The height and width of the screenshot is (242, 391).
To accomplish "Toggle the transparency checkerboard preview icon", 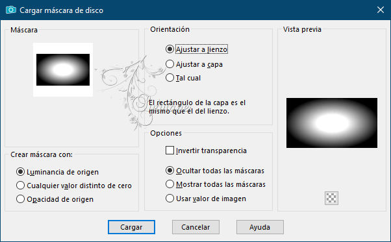I will coord(331,198).
